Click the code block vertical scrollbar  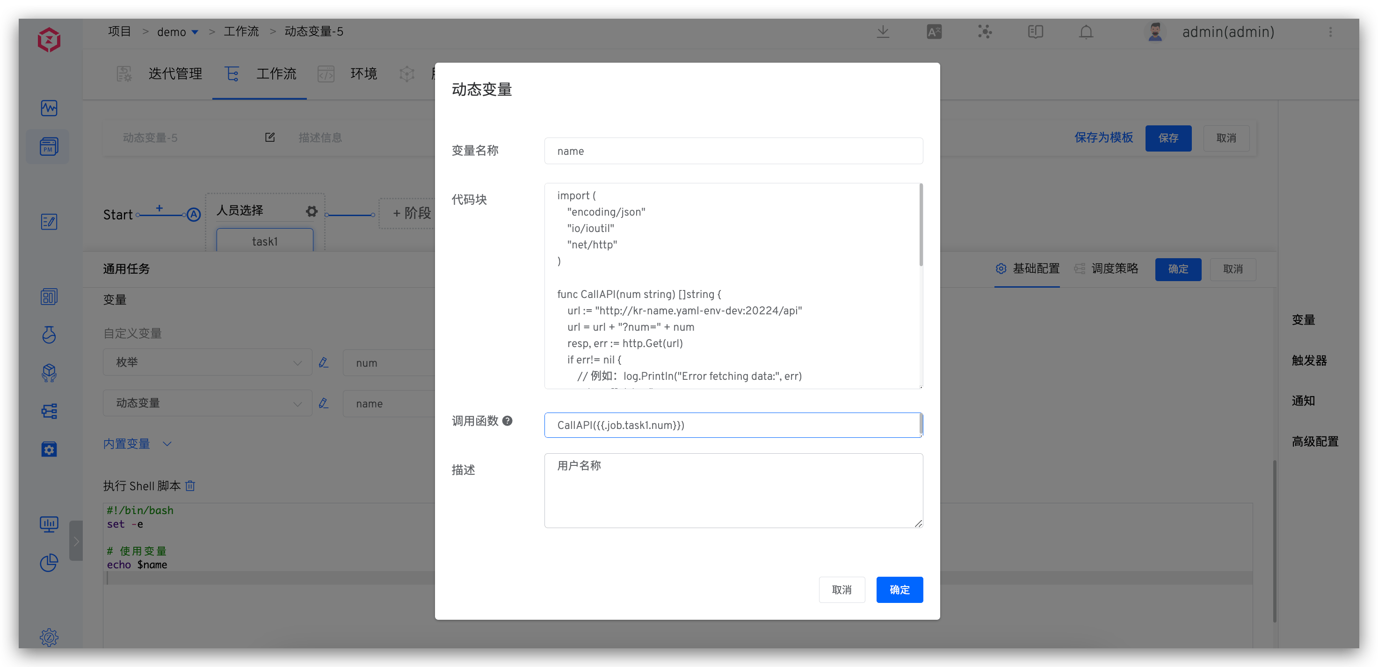click(921, 225)
